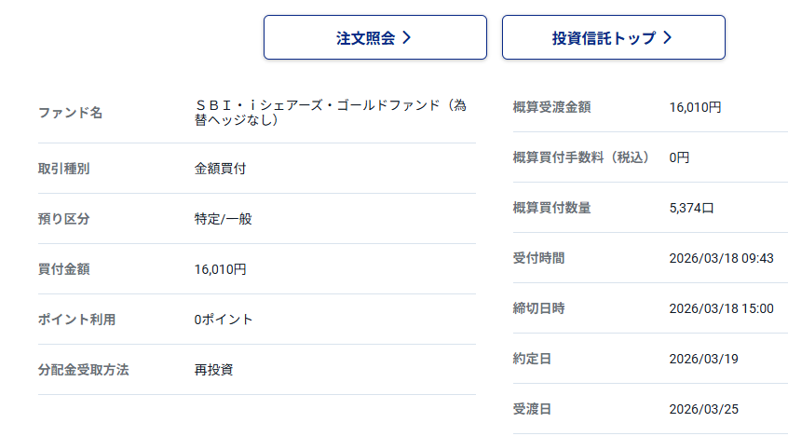Image resolution: width=788 pixels, height=436 pixels.
Task: Click the 特定/一般 account type value
Action: pyautogui.click(x=223, y=219)
